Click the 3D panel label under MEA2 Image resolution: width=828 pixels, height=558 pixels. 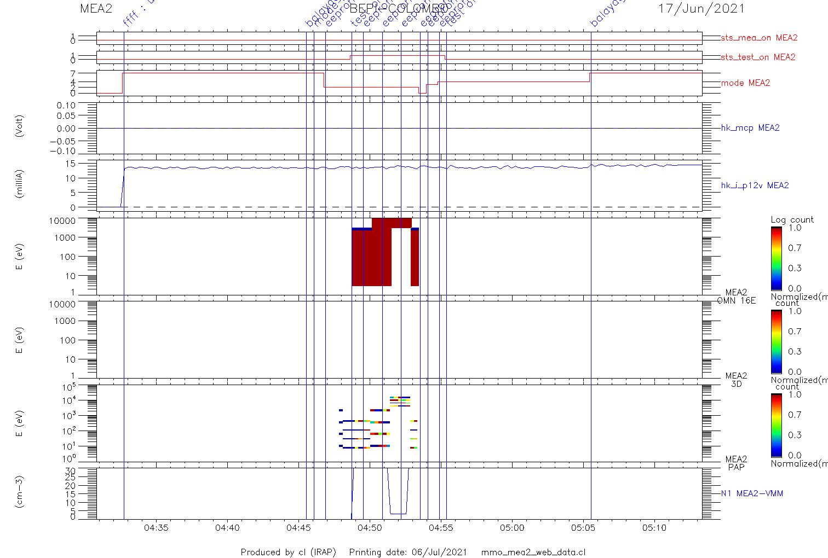tap(737, 384)
